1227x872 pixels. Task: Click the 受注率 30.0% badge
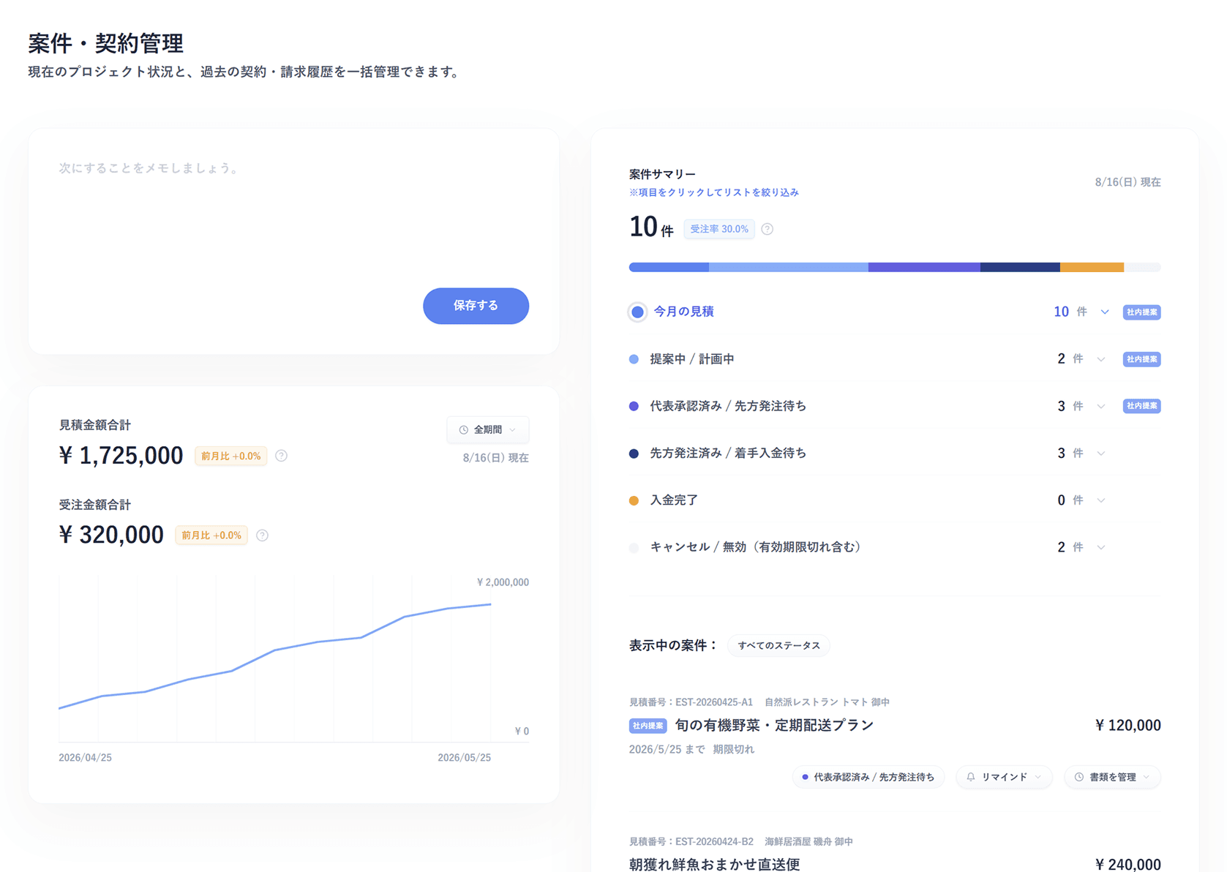[x=719, y=229]
